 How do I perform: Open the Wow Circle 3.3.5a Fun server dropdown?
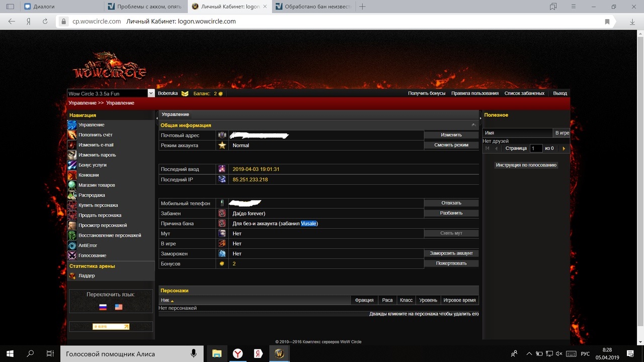tap(151, 94)
